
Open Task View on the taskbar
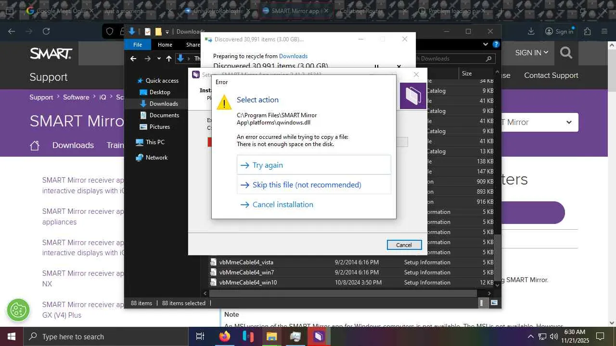[200, 336]
